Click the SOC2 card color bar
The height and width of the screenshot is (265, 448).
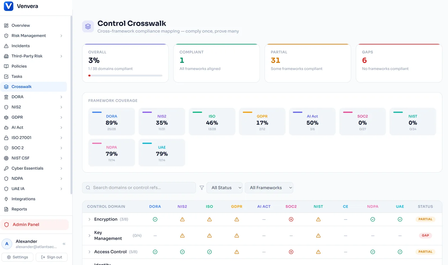[348, 112]
